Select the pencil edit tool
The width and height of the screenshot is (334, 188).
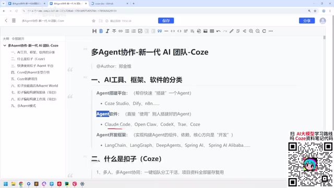point(232,31)
